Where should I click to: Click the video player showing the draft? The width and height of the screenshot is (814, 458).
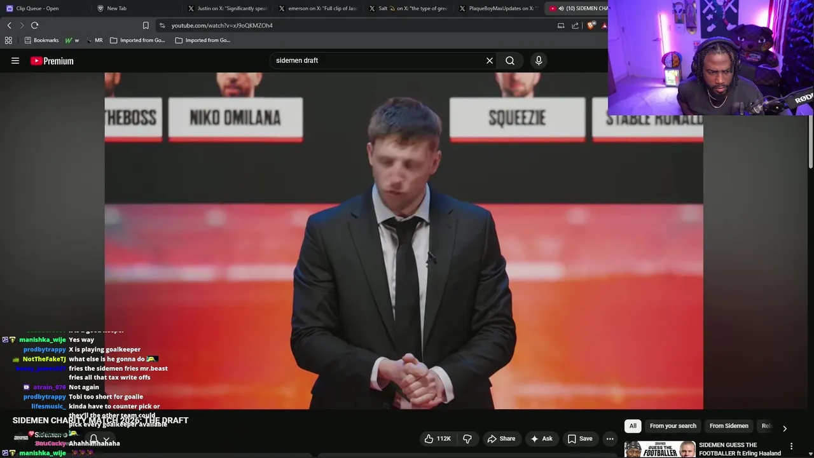pos(404,240)
